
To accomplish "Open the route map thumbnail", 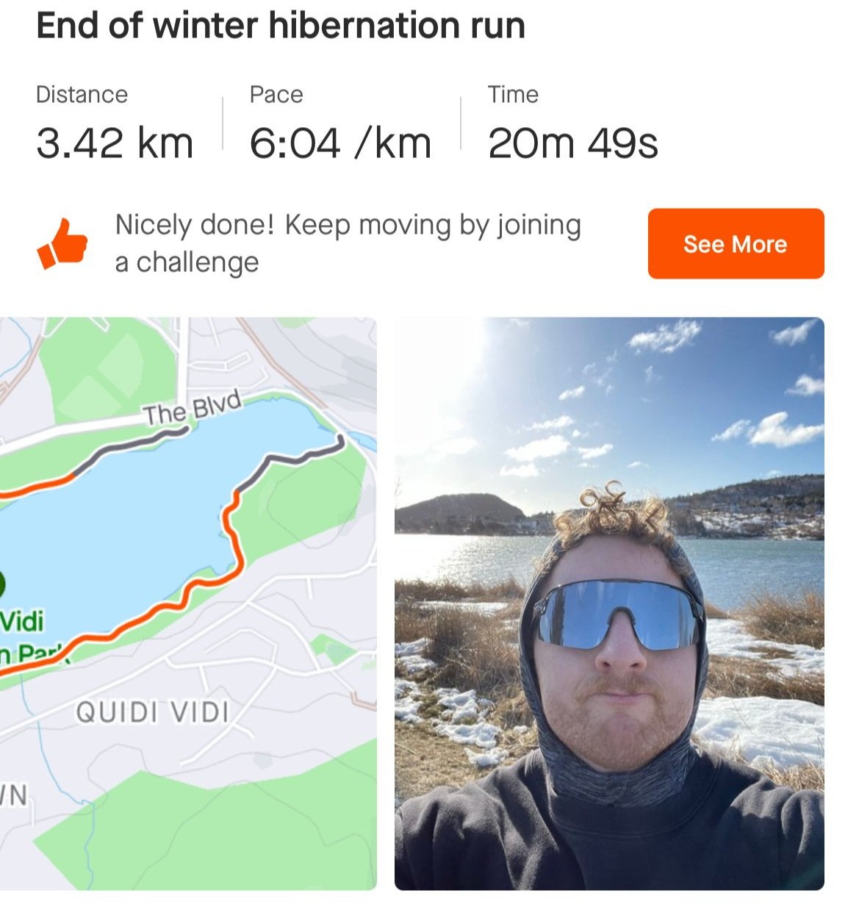I will [188, 603].
